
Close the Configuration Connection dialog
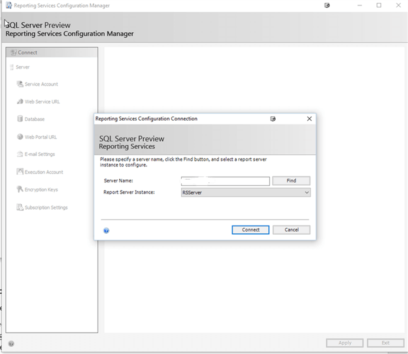[309, 119]
